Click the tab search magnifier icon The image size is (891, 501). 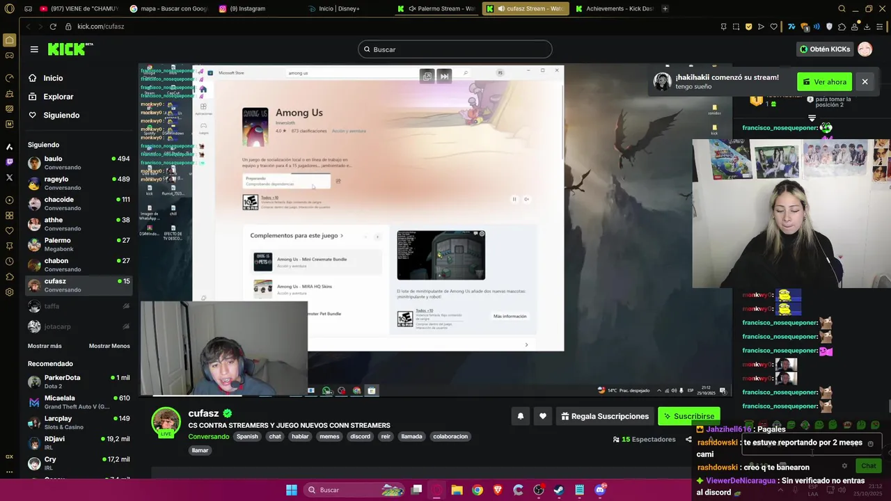click(842, 8)
